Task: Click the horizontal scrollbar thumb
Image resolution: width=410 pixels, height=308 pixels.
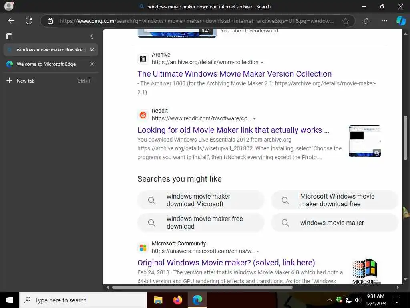Action: coord(202,287)
